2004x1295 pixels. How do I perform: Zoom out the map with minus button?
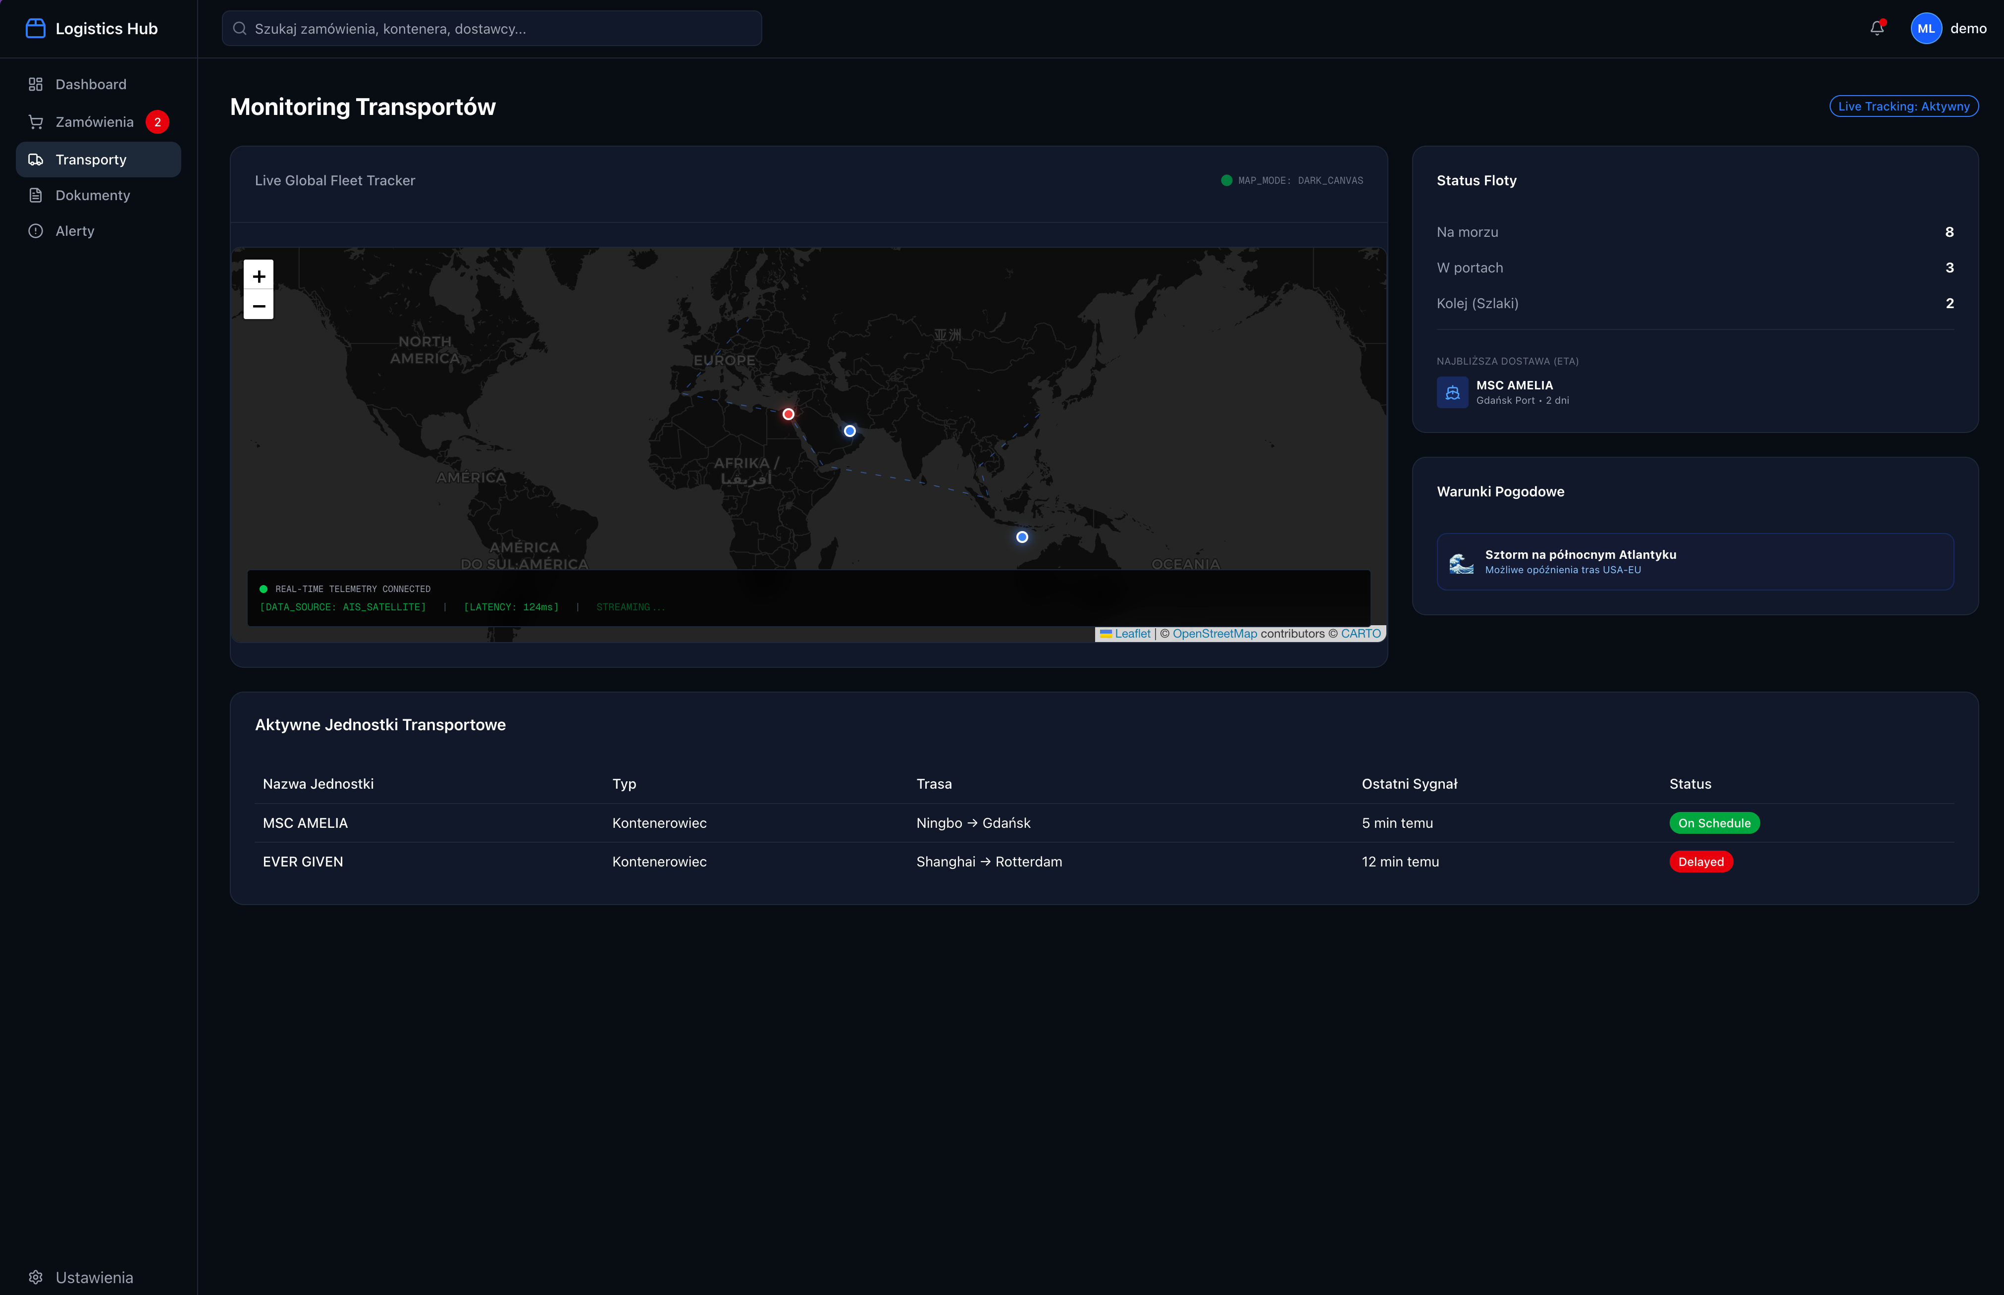(x=259, y=305)
